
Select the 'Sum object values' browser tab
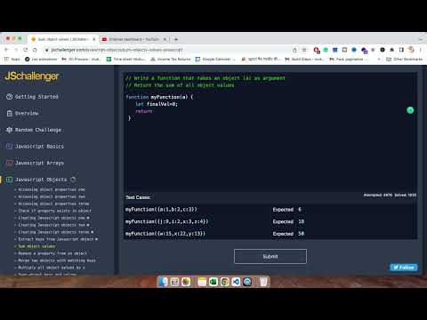point(62,39)
